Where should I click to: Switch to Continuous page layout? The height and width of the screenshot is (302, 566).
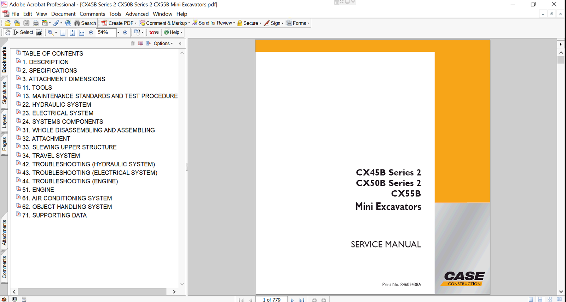[x=540, y=300]
